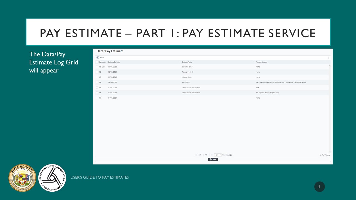The height and width of the screenshot is (200, 356).
Task: Click the March - 2018 period cell
Action: point(187,77)
